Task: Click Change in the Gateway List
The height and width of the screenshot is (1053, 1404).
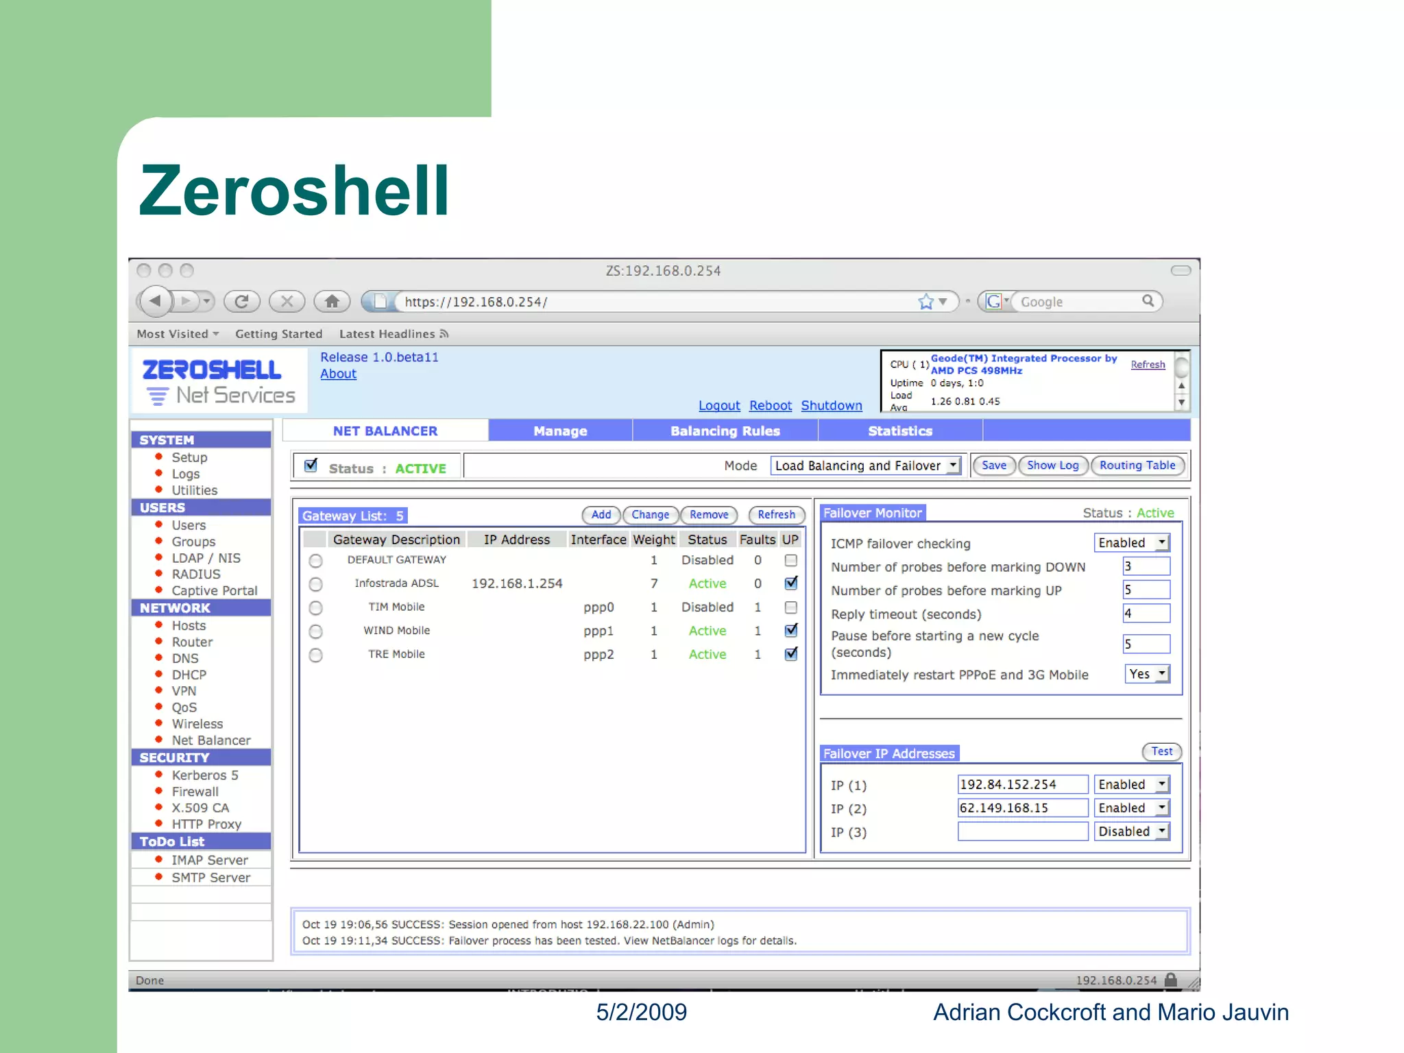Action: 651,515
